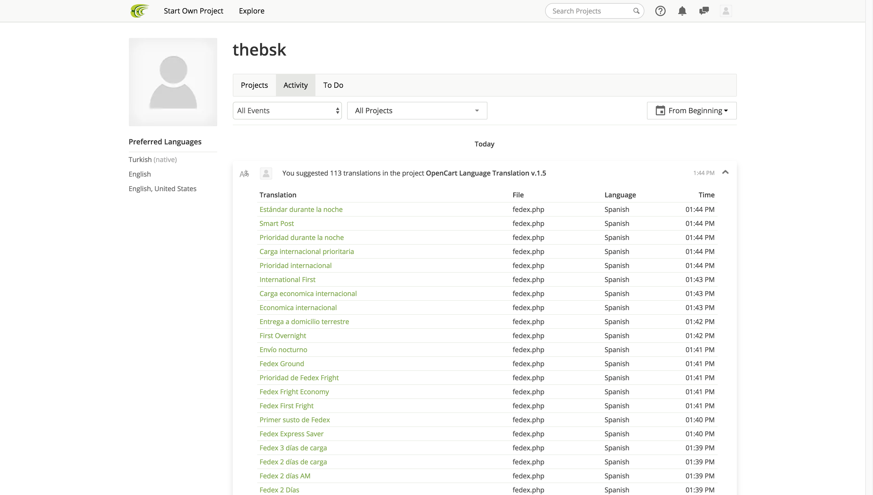Image resolution: width=873 pixels, height=495 pixels.
Task: Open 'Fedex Fright Economy' translation
Action: 294,392
